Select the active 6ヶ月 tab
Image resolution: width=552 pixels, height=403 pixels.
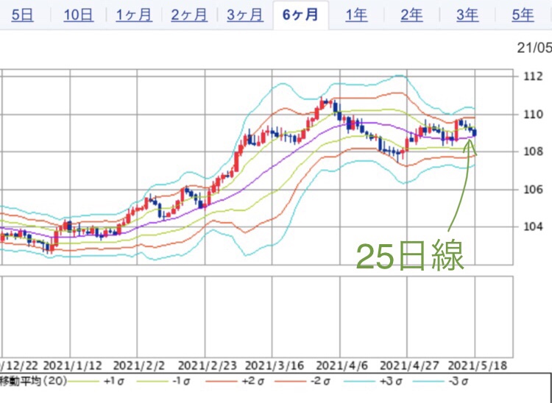click(x=300, y=15)
